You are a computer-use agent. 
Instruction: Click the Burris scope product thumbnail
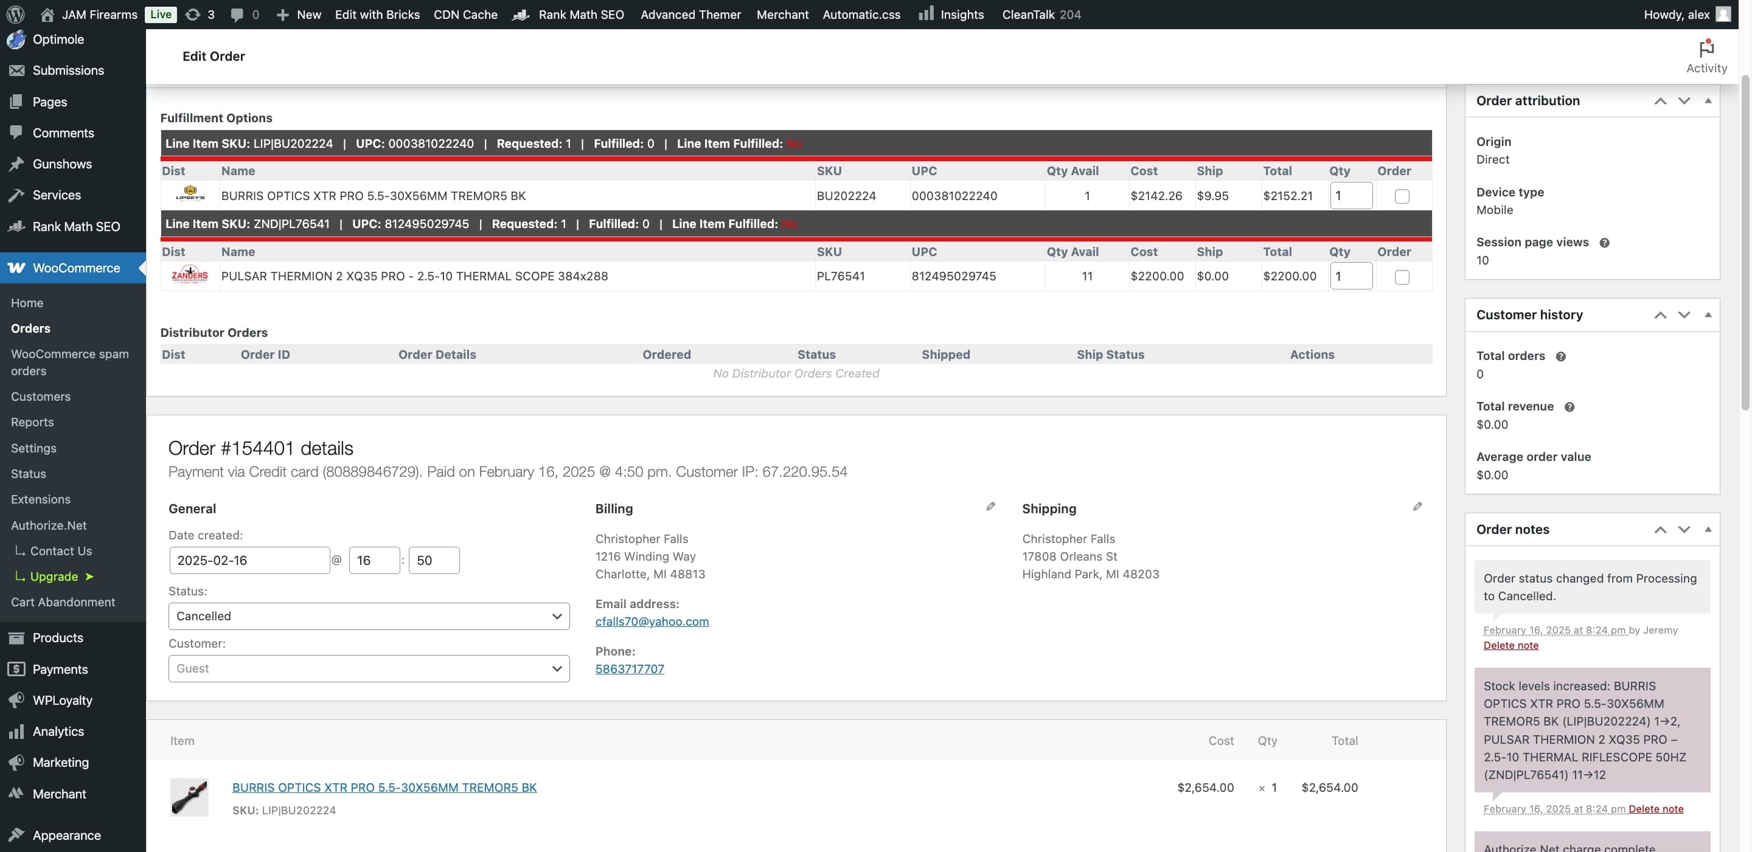pyautogui.click(x=189, y=798)
